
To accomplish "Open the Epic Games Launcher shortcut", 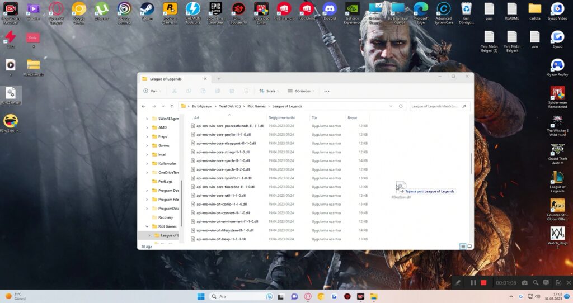I will click(215, 13).
